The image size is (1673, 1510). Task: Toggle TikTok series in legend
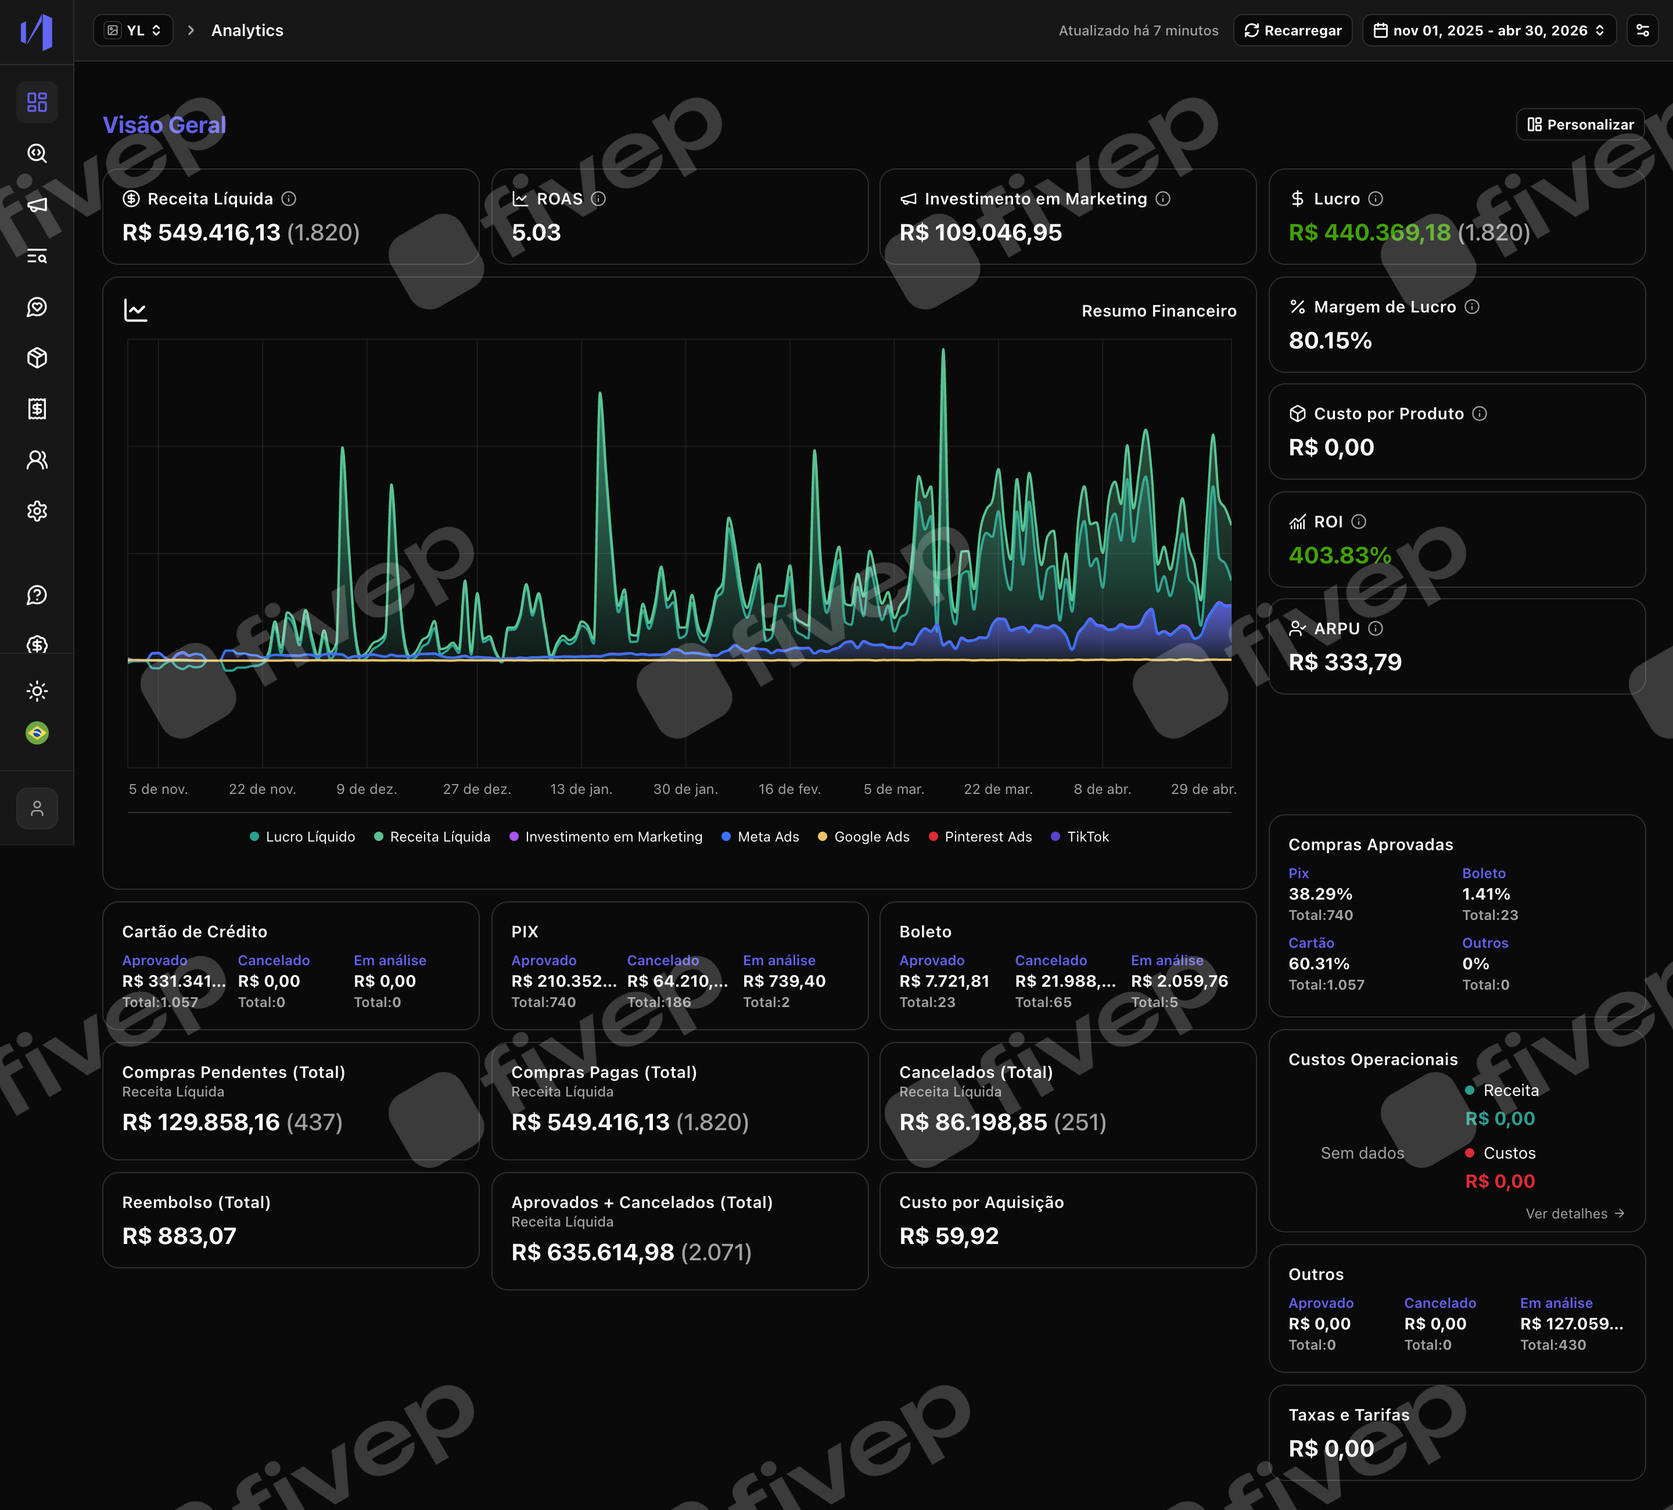[x=1080, y=836]
